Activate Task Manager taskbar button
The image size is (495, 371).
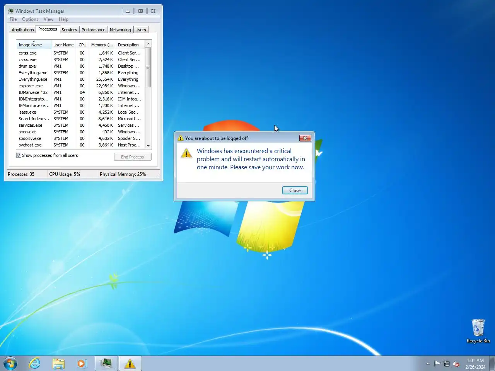[106, 363]
